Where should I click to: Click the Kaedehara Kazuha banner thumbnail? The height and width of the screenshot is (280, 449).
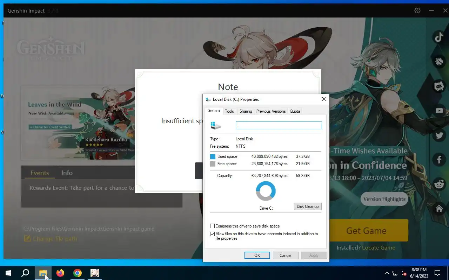pos(78,122)
